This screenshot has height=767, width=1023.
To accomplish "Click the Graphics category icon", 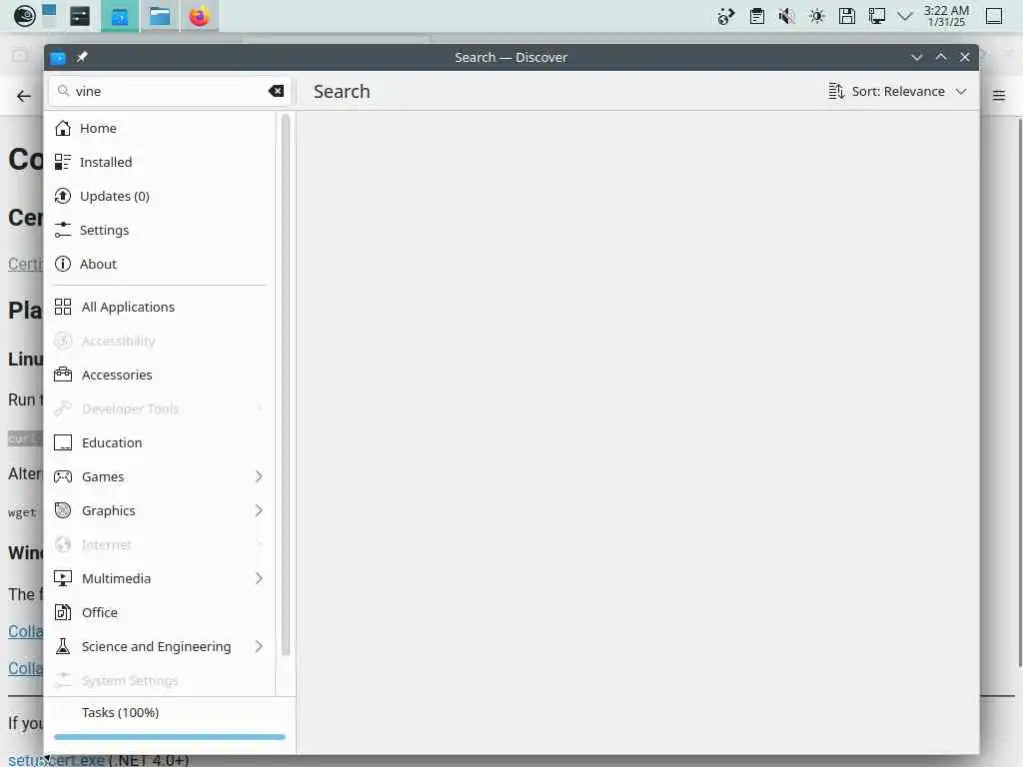I will click(63, 510).
